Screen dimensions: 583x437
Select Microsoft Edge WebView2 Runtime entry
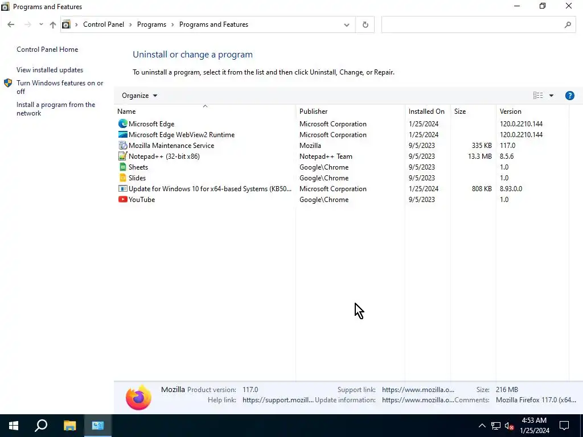click(x=342, y=134)
